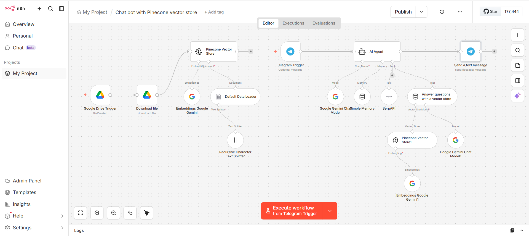Open the Embeddings Google Gemini1 node
The image size is (529, 236).
[412, 184]
